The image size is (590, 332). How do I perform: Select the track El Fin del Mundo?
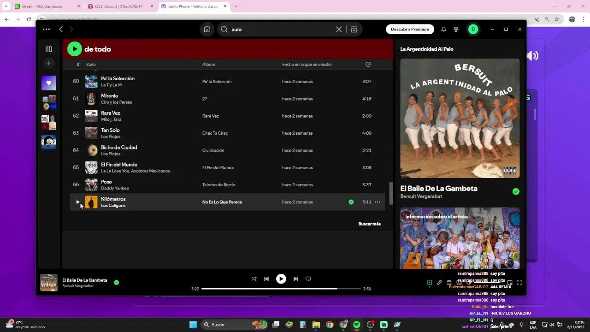119,165
